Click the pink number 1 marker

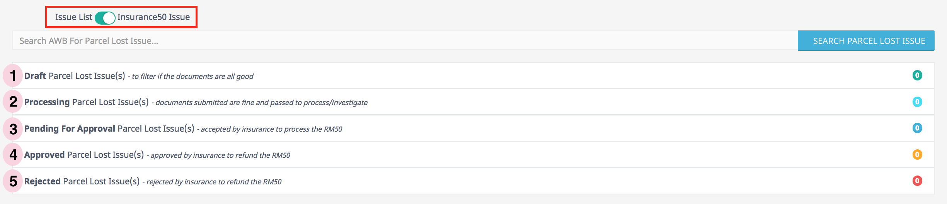tap(13, 76)
